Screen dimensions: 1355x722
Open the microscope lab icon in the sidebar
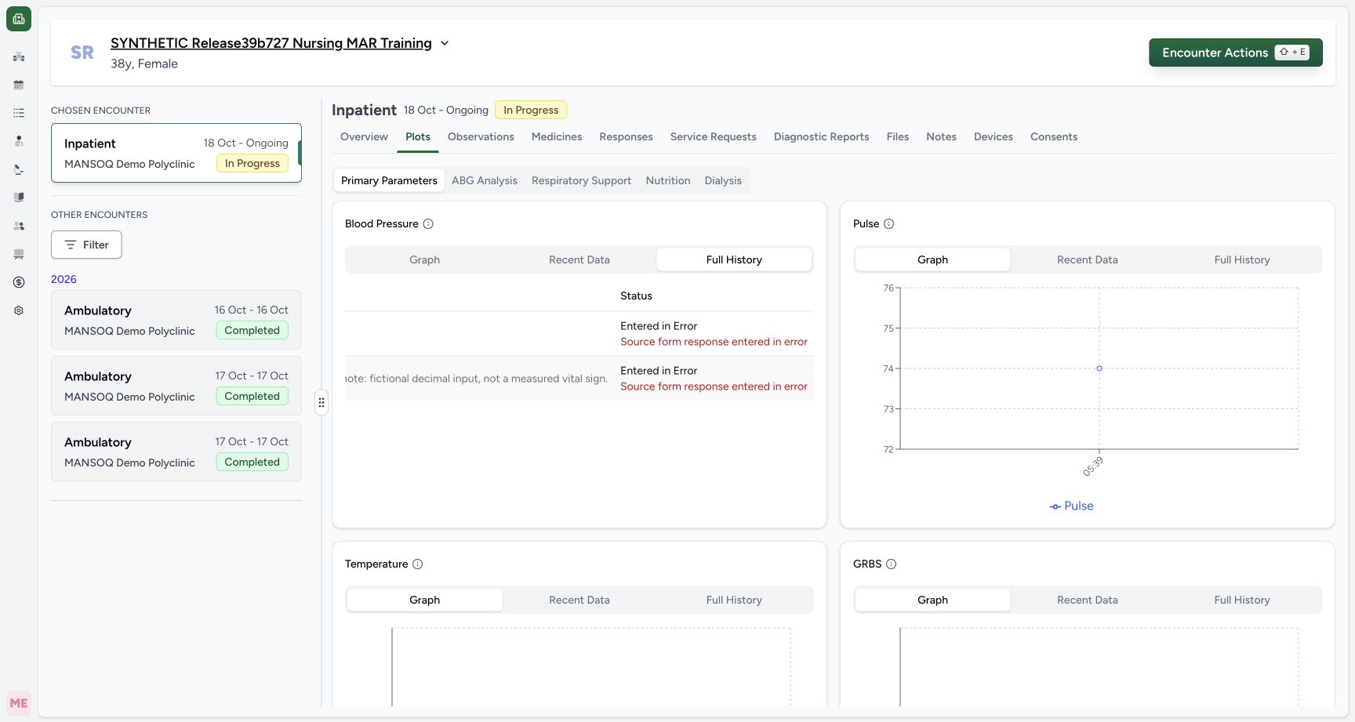click(x=19, y=169)
